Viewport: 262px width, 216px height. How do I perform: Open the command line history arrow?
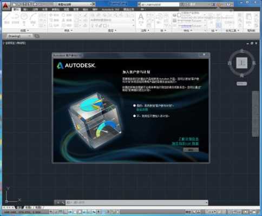coord(206,202)
